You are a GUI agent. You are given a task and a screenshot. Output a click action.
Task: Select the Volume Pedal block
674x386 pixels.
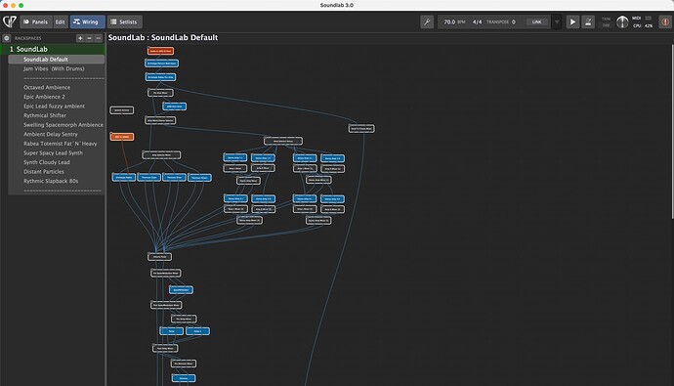160,257
